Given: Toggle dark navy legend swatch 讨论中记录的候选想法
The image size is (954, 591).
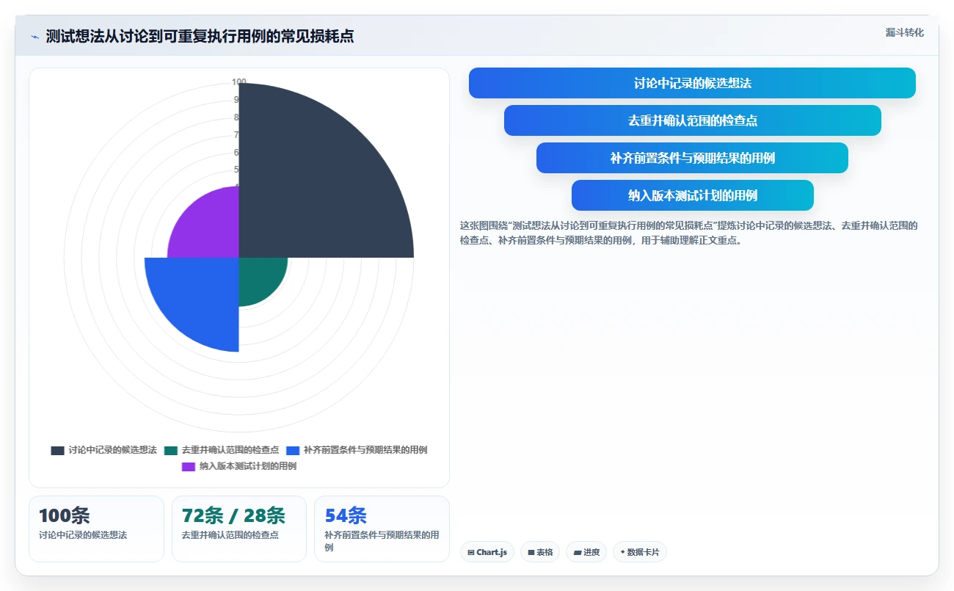Looking at the screenshot, I should [57, 450].
